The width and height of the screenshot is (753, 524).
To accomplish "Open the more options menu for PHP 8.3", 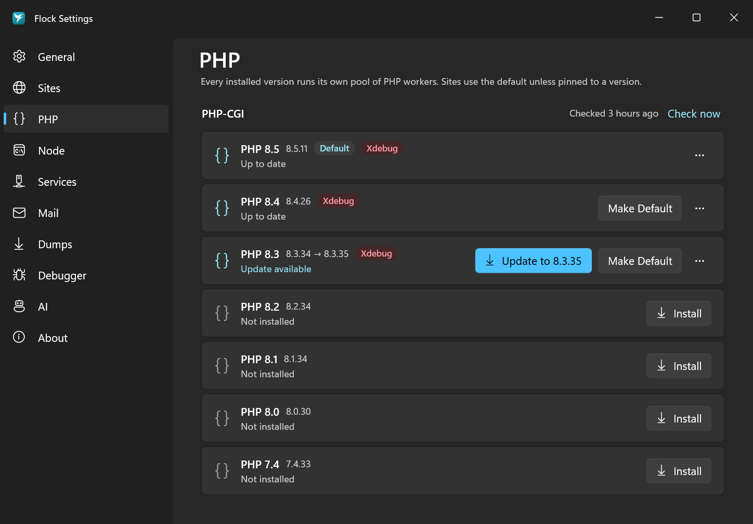I will (699, 261).
